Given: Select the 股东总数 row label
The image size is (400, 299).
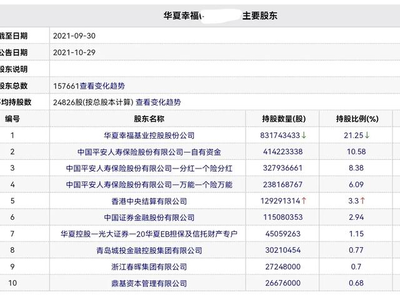Looking at the screenshot, I should point(14,86).
